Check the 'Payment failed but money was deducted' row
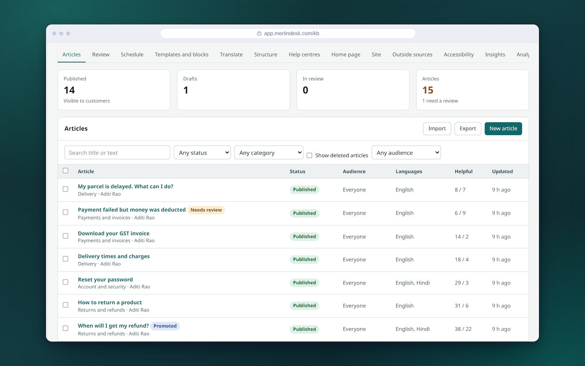Image resolution: width=585 pixels, height=366 pixels. tap(66, 212)
